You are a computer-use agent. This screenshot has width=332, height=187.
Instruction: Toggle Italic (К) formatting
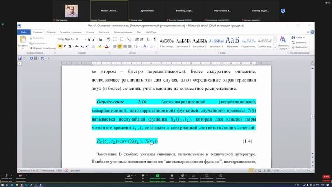pyautogui.click(x=65, y=46)
